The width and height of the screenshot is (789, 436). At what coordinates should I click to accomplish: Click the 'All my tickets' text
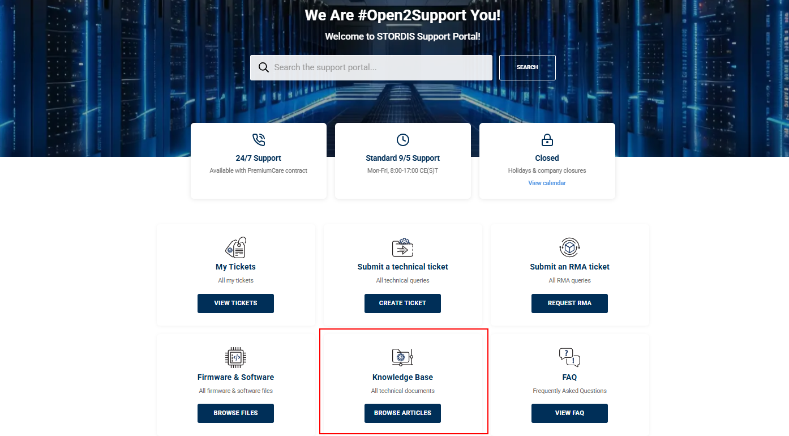(235, 280)
